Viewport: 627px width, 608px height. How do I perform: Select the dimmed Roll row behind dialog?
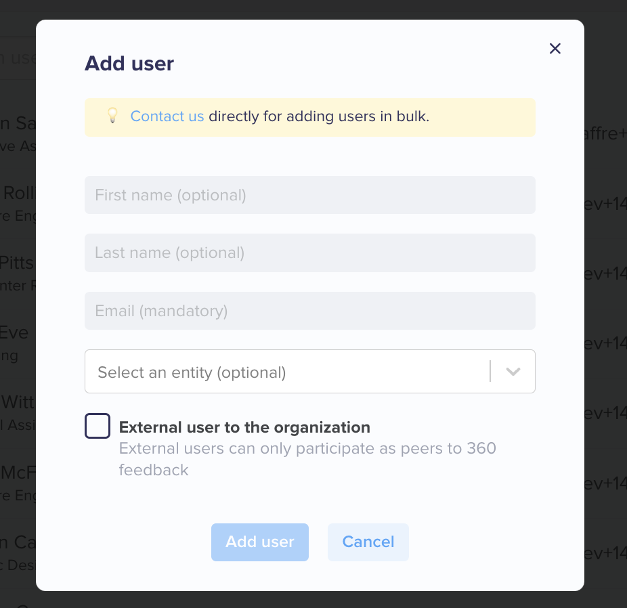click(x=18, y=204)
